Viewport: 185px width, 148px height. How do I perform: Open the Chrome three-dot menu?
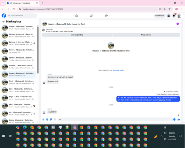182,9
